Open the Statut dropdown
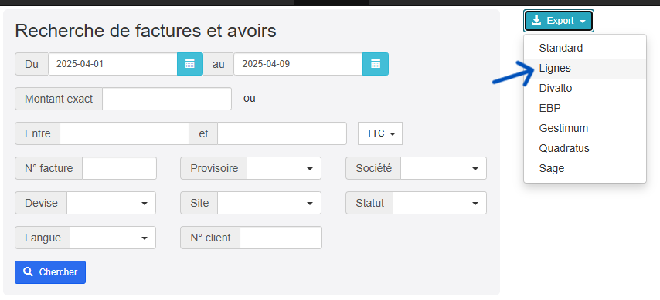The height and width of the screenshot is (300, 660). click(x=440, y=203)
